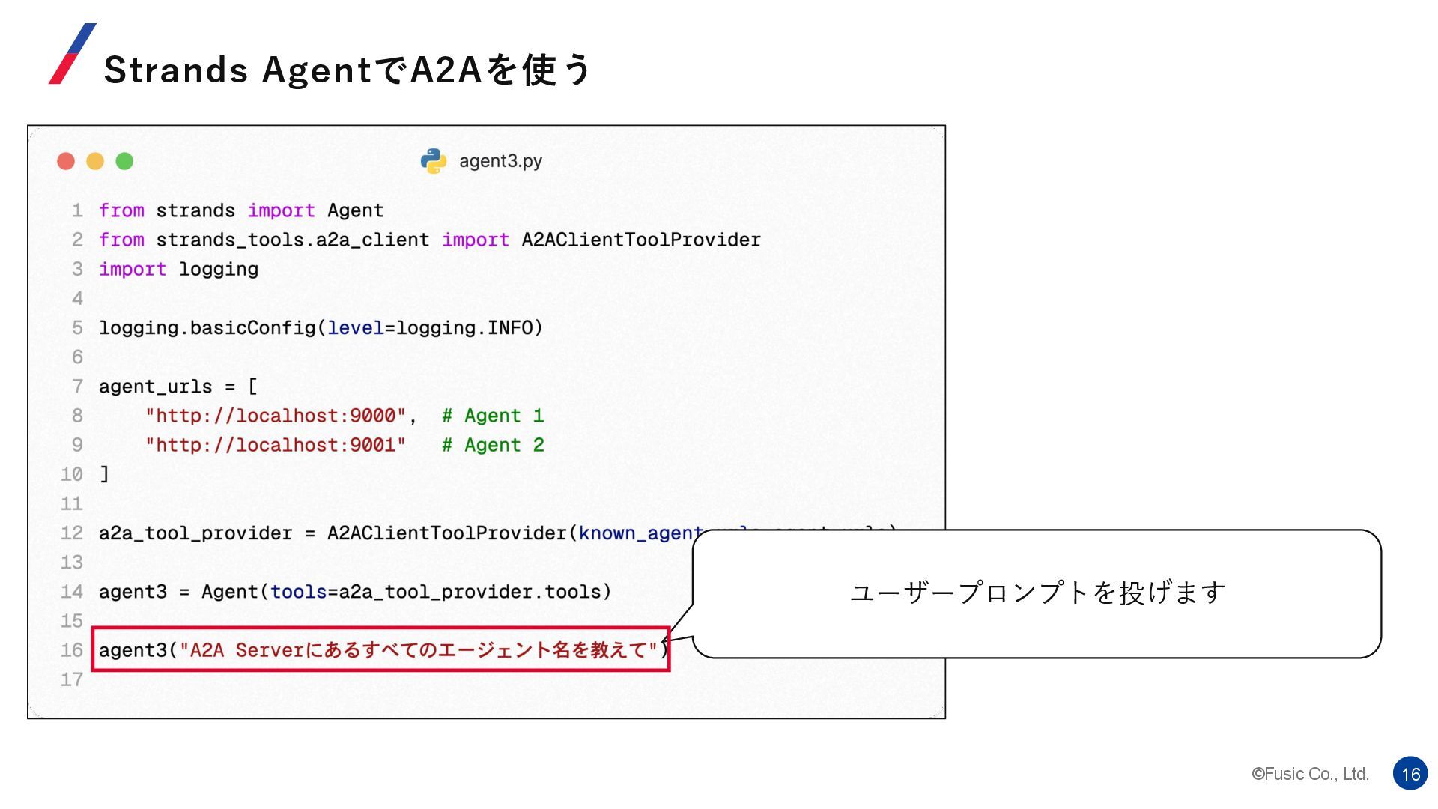Viewport: 1438px width, 809px height.
Task: Click the comment '# Agent 2'
Action: click(493, 445)
